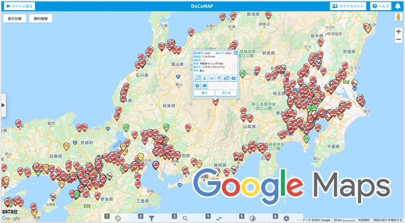Open the filter tool in bottom toolbar
The height and width of the screenshot is (223, 405).
(151, 218)
